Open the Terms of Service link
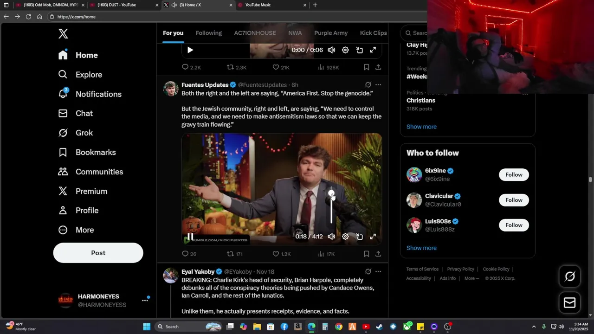 pos(422,269)
